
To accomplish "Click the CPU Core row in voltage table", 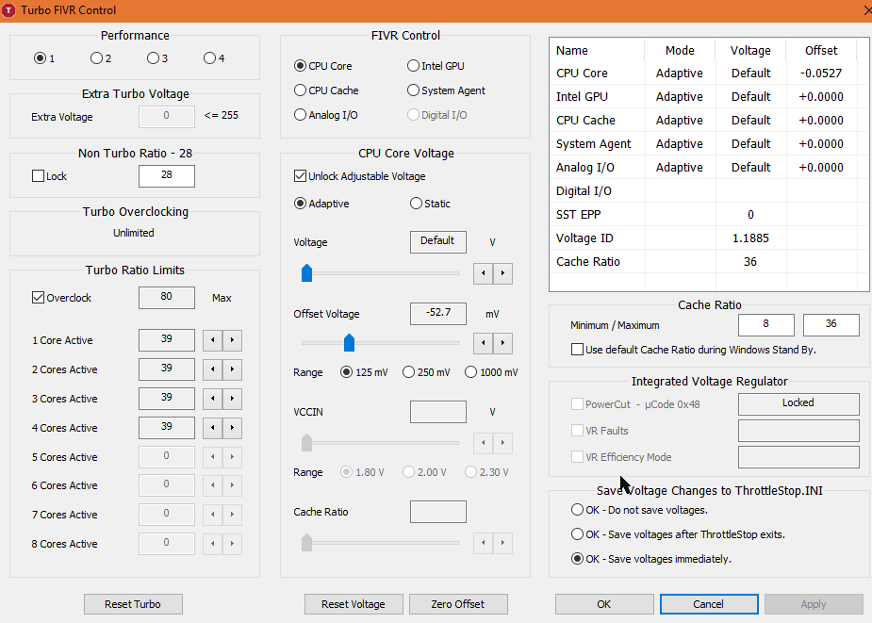I will coord(709,73).
